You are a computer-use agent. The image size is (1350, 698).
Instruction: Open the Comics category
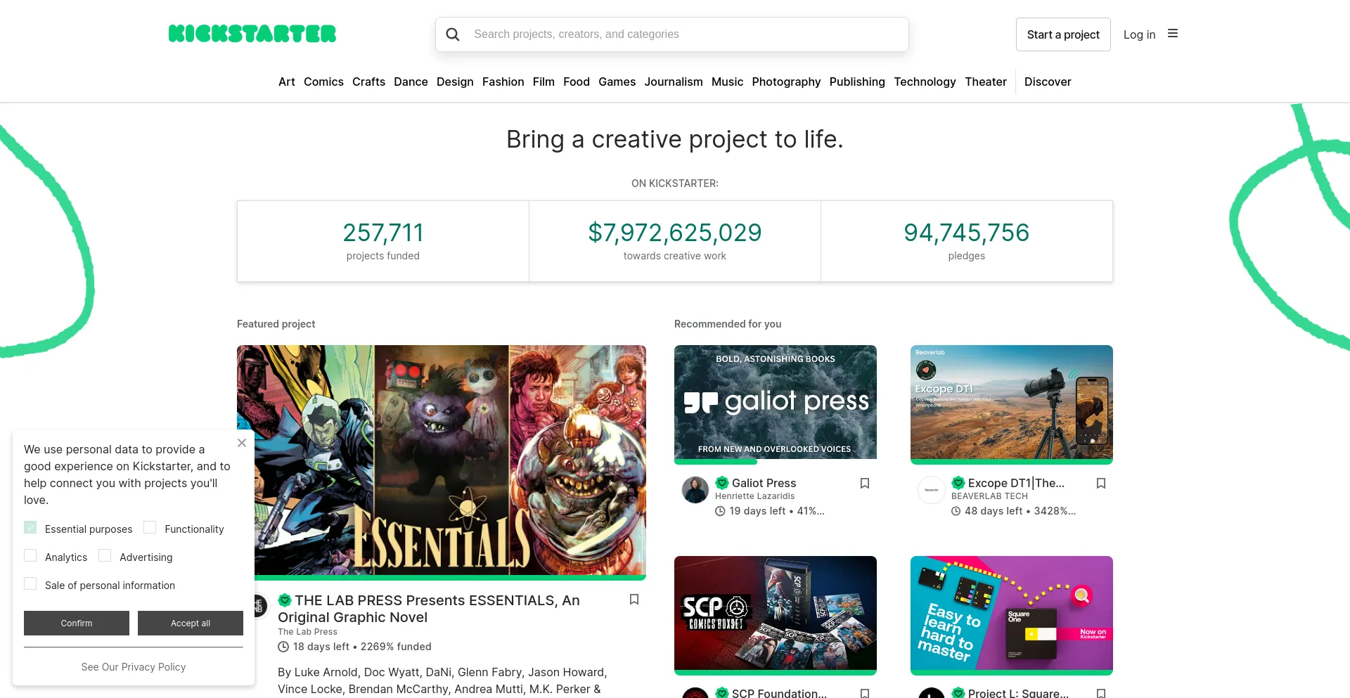[323, 82]
